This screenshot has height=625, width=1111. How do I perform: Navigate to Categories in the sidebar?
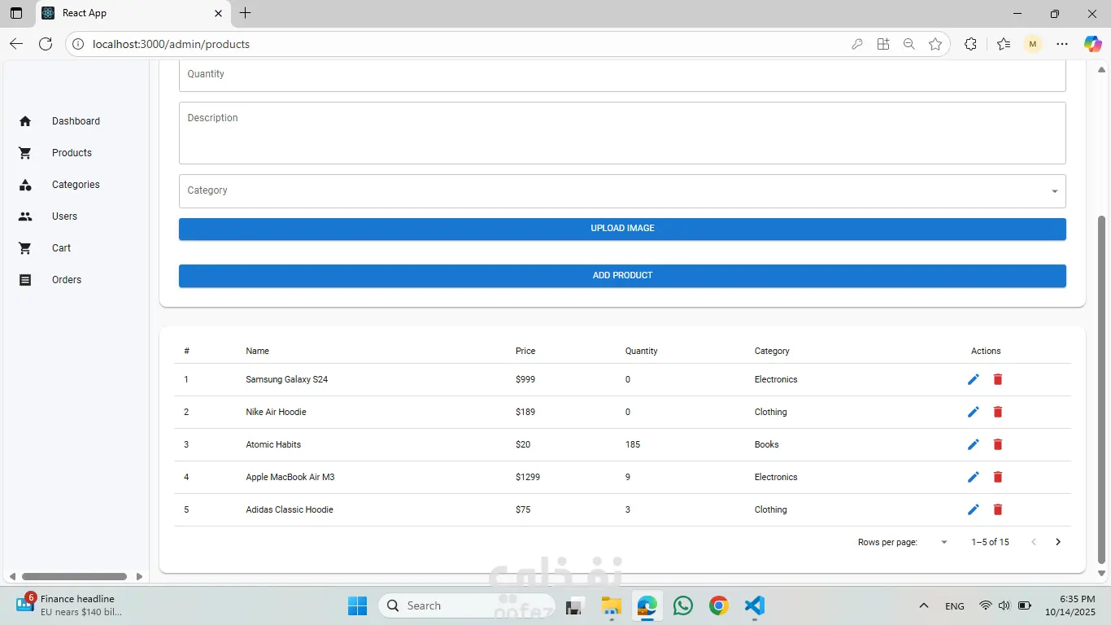(76, 185)
